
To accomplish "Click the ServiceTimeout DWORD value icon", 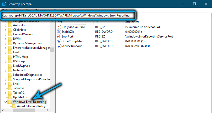I will point(59,46).
